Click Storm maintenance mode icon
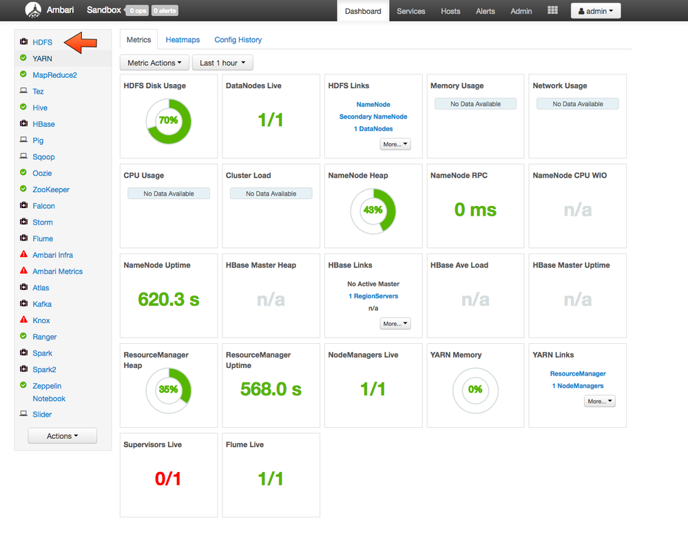688x536 pixels. point(23,222)
